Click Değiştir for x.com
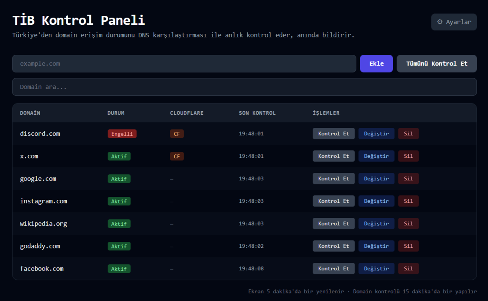 click(376, 156)
